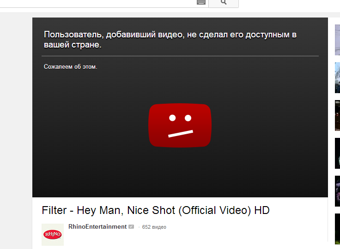340x249 pixels.
Task: Click the gray page margin left of player
Action: tap(16, 130)
